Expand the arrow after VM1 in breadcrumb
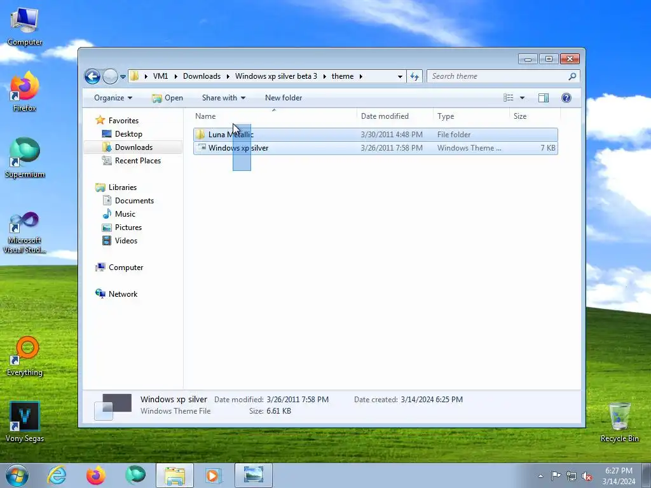Image resolution: width=651 pixels, height=488 pixels. [175, 76]
